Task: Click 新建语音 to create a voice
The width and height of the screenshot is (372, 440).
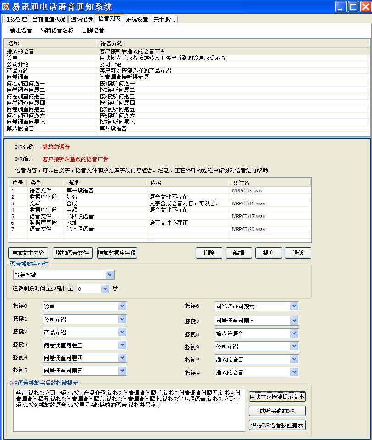Action: pyautogui.click(x=21, y=30)
